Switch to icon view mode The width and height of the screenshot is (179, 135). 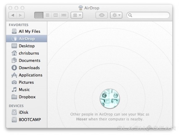[x=39, y=15]
